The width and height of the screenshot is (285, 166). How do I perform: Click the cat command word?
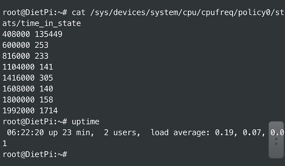79,12
